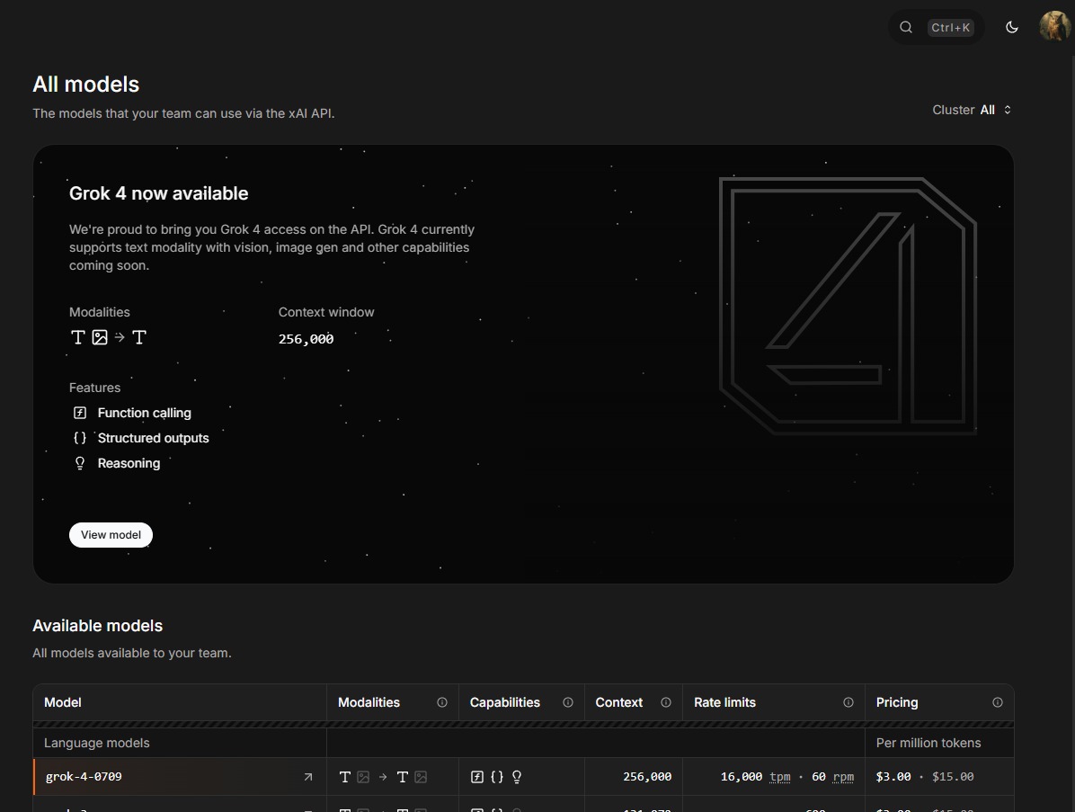1075x812 pixels.
Task: Click image input modality icon in banner
Action: [x=100, y=337]
